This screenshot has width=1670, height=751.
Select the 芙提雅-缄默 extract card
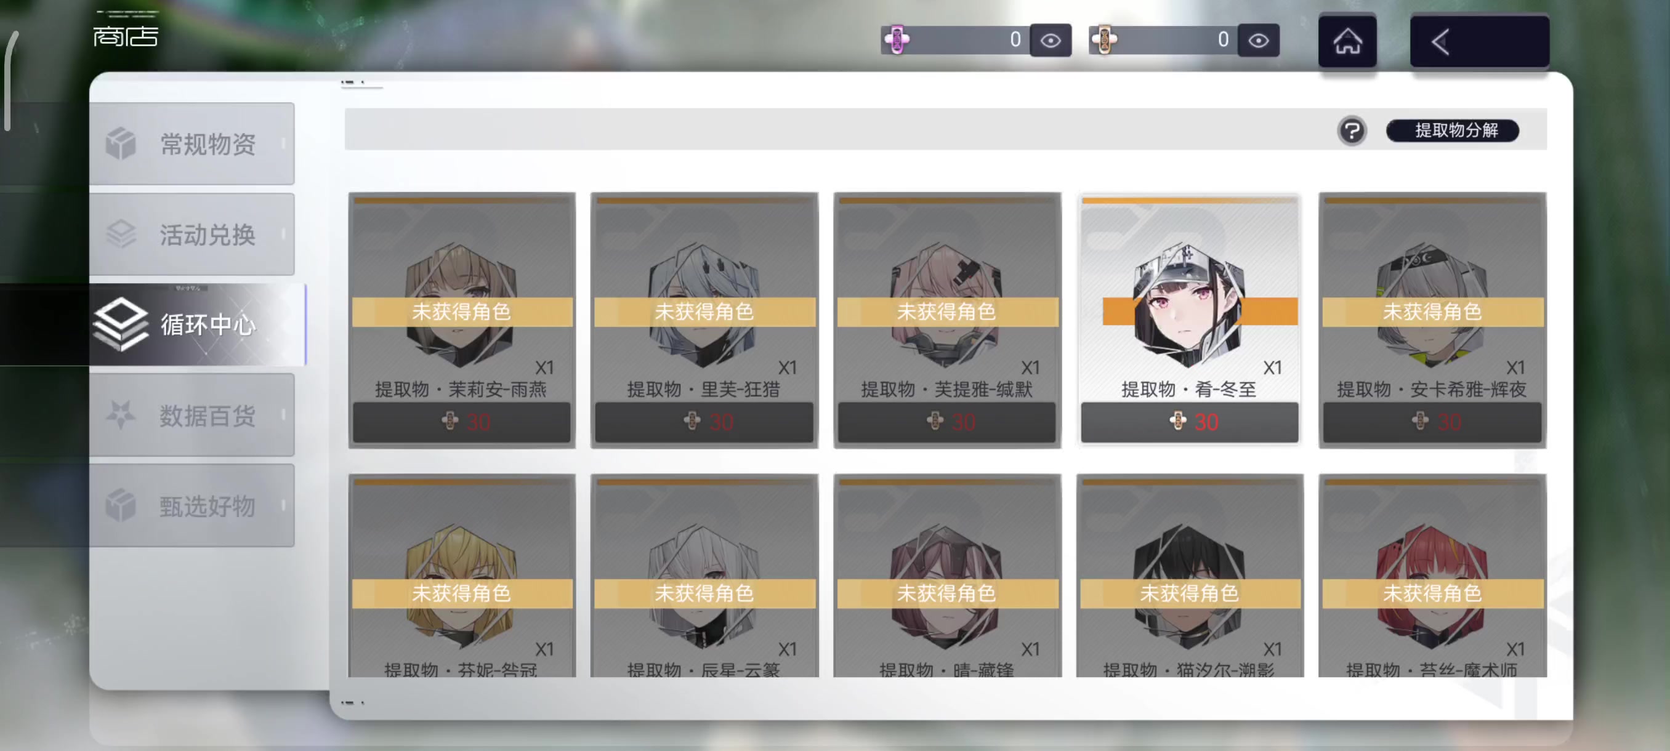pos(947,320)
